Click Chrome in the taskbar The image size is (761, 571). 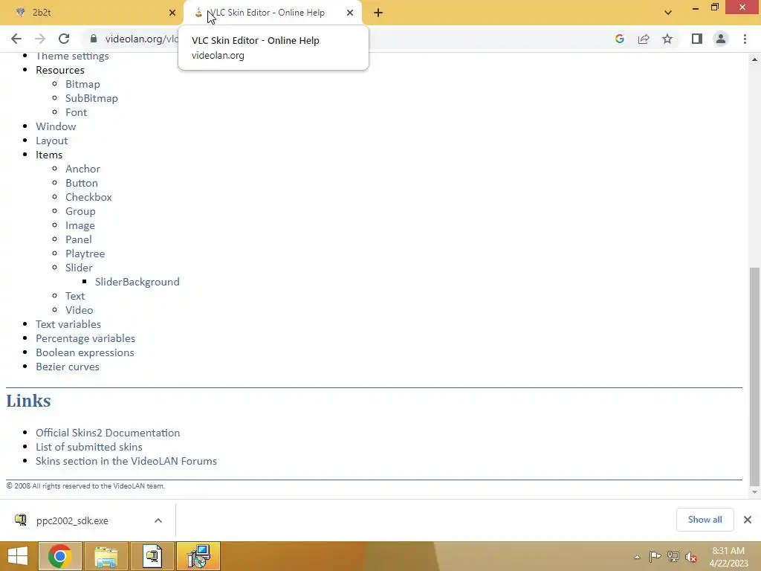coord(60,556)
